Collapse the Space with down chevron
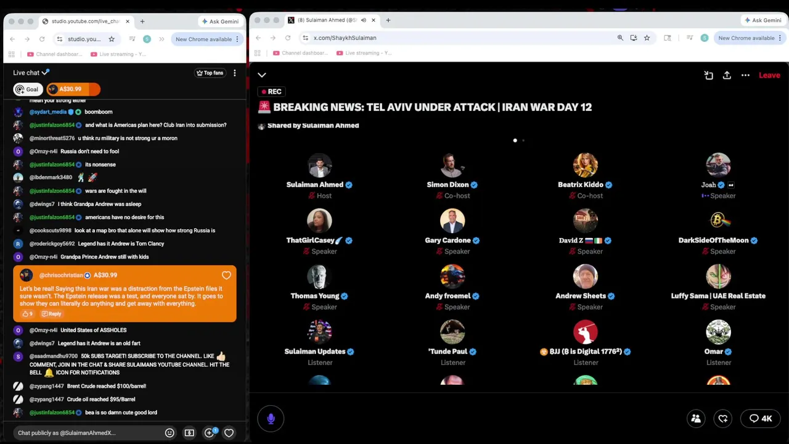 262,75
